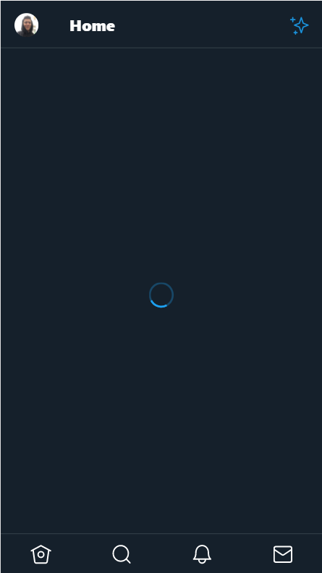View direct messages inbox icon
Viewport: 322px width, 573px height.
283,554
